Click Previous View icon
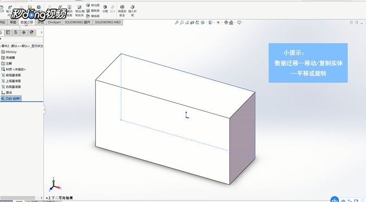 187,22
